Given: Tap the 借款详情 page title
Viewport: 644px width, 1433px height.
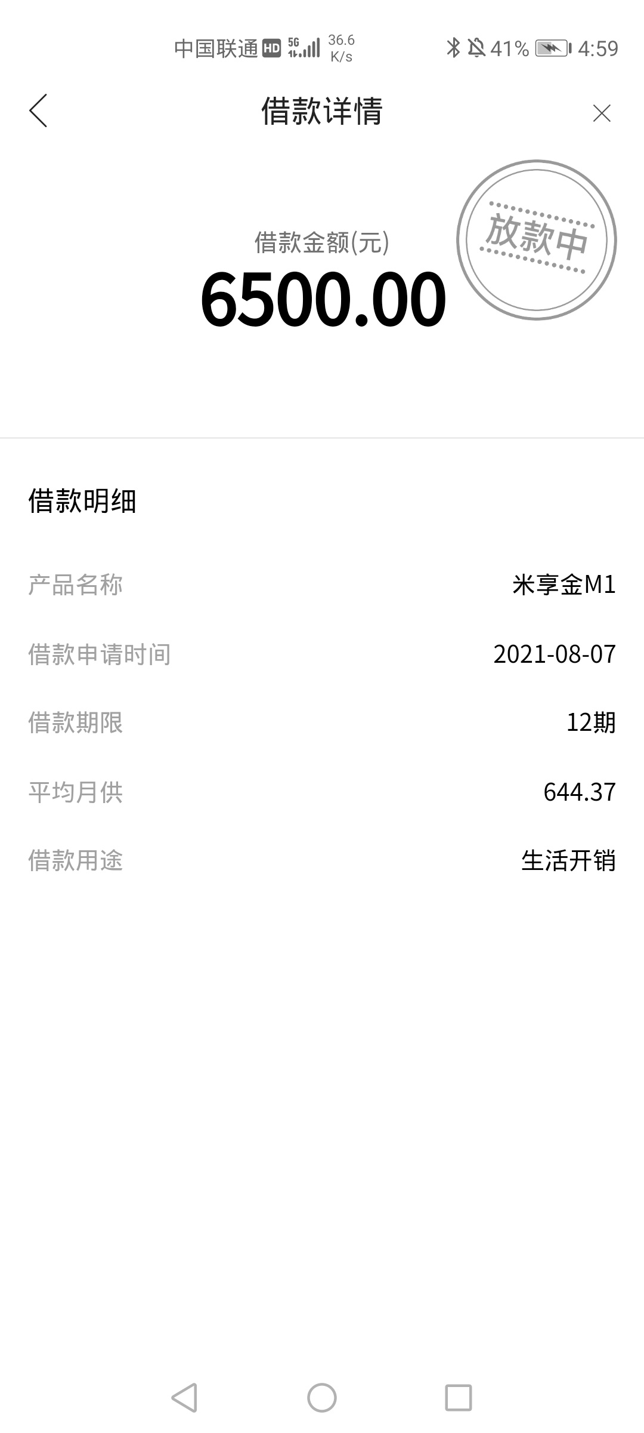Looking at the screenshot, I should pos(322,111).
